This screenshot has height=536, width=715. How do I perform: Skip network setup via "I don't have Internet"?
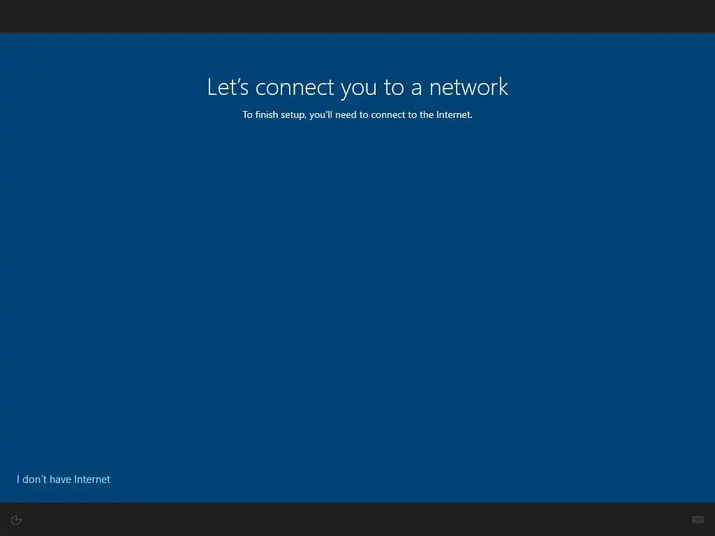(x=64, y=479)
